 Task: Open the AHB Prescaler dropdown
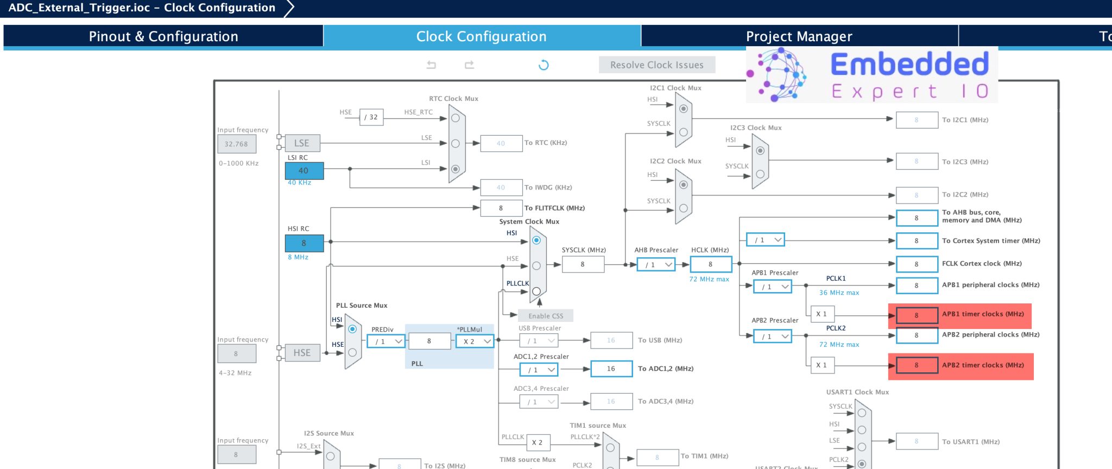pos(656,265)
